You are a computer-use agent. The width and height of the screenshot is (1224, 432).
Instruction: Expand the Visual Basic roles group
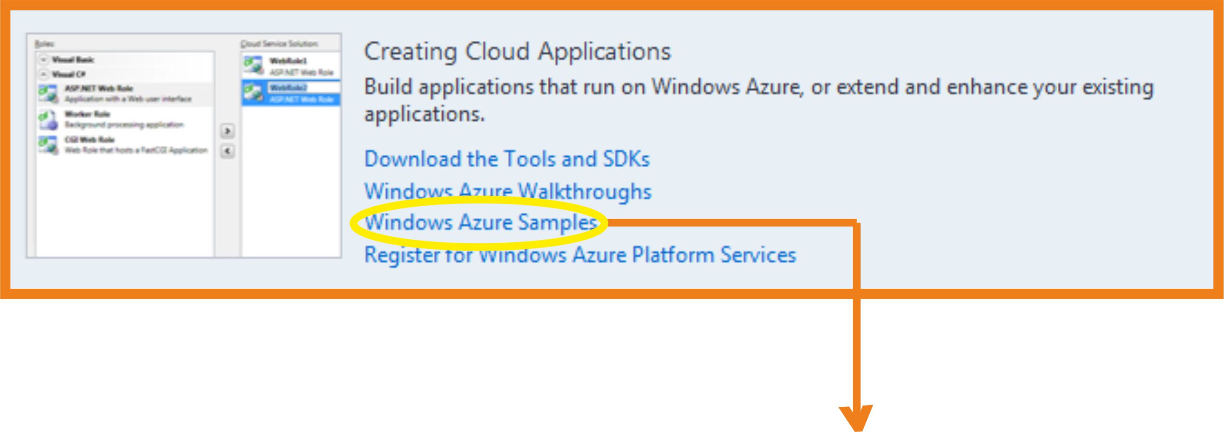pos(44,60)
